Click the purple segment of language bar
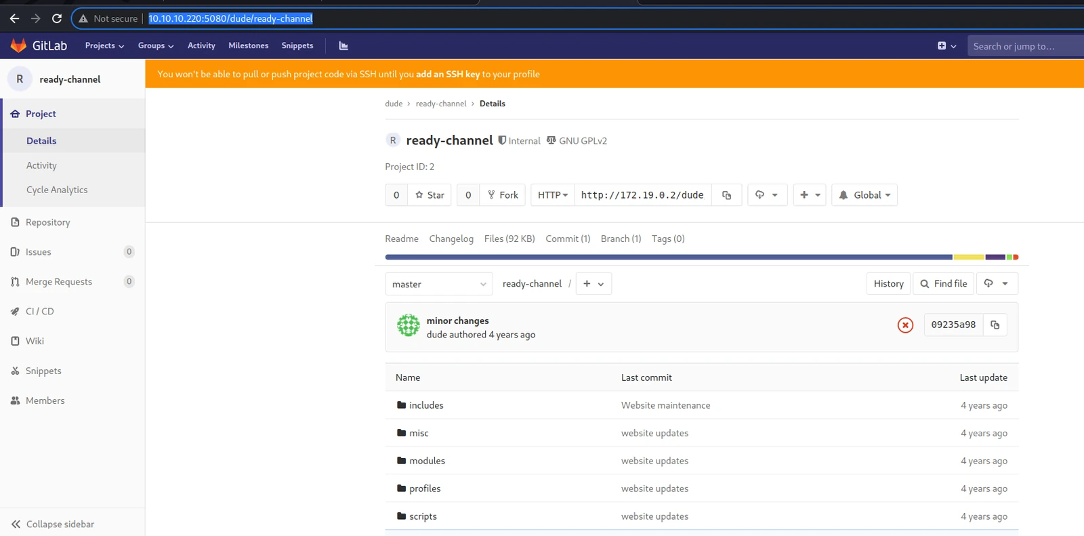This screenshot has width=1084, height=536. click(995, 257)
